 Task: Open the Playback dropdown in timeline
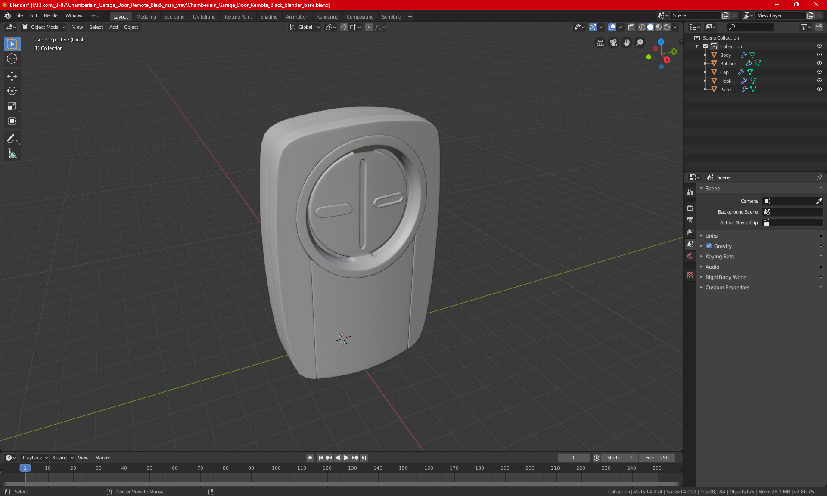tap(35, 458)
